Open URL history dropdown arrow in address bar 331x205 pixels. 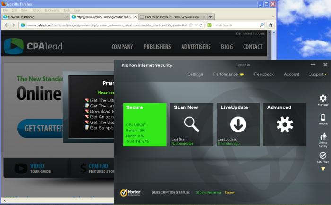click(x=196, y=25)
